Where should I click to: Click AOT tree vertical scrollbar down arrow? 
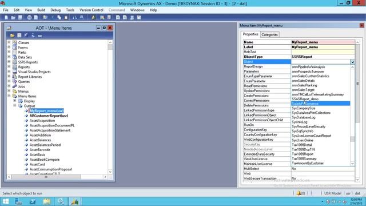coord(110,172)
